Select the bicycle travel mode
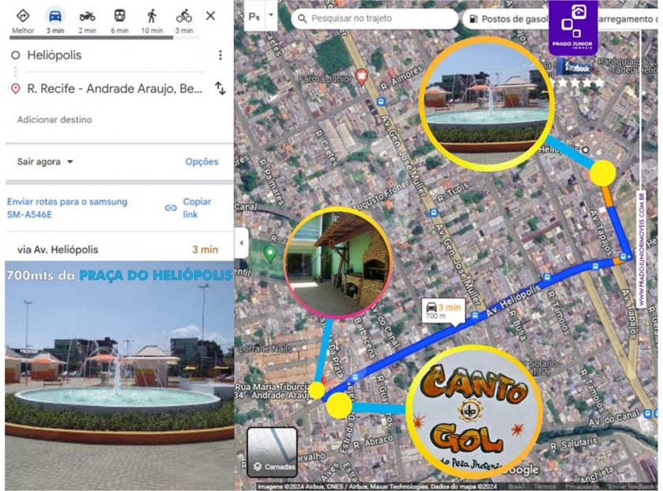The image size is (663, 491). [x=184, y=21]
